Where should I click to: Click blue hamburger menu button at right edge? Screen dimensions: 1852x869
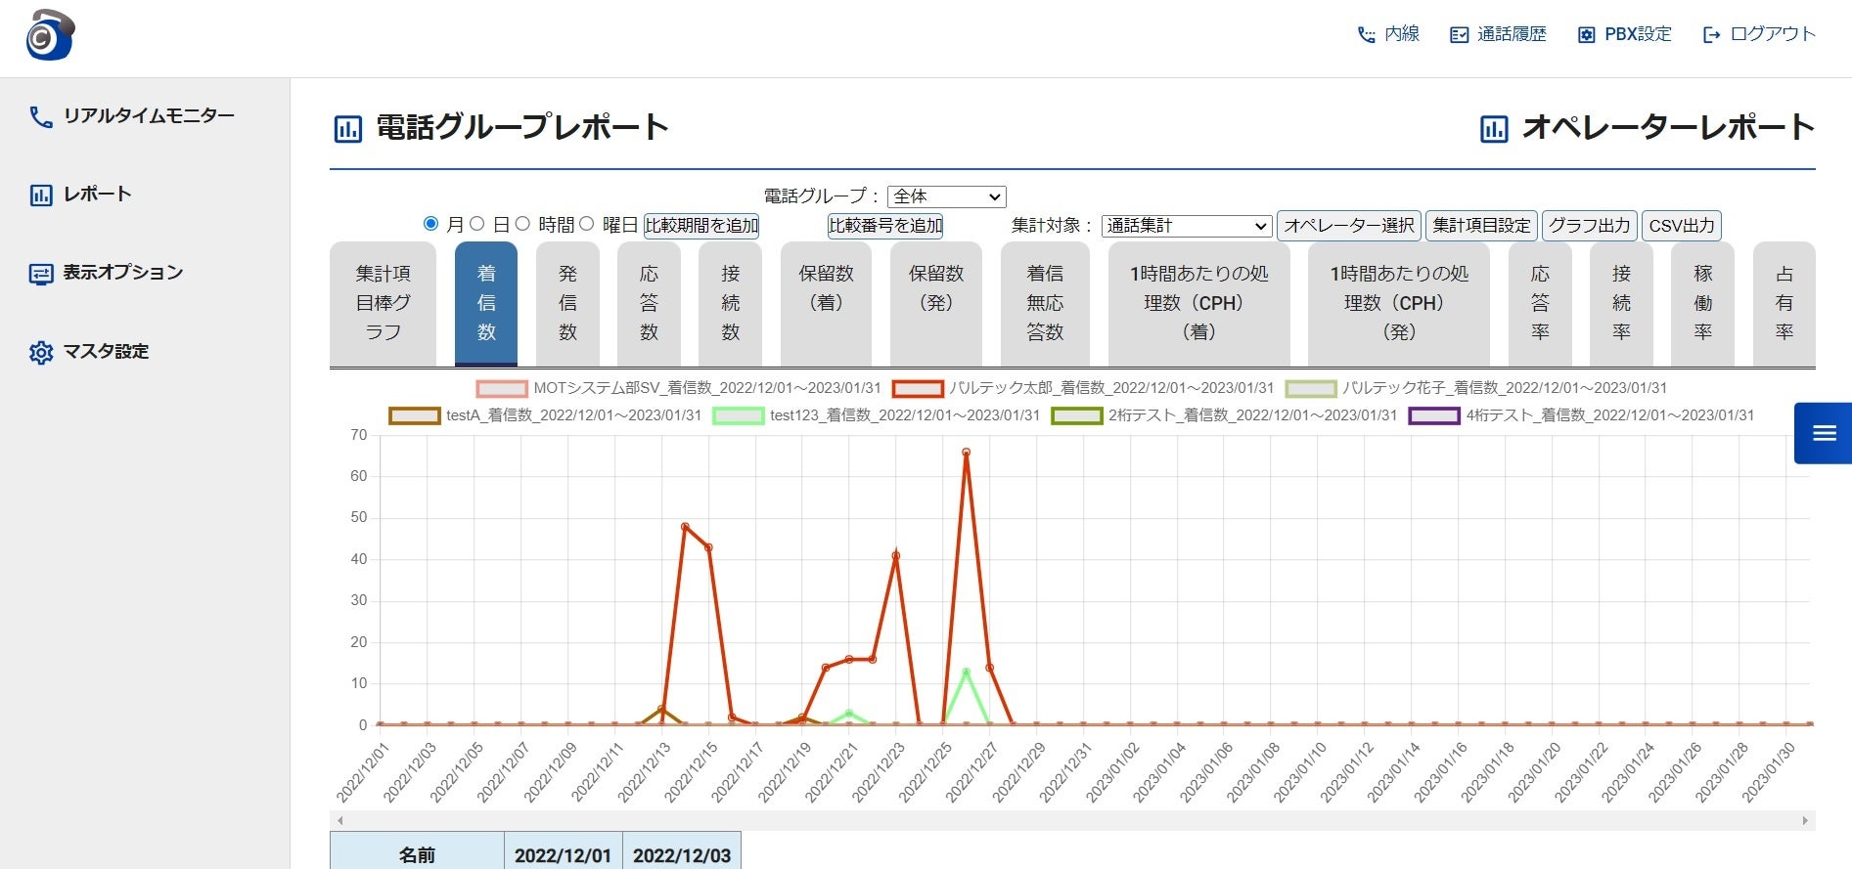pyautogui.click(x=1823, y=433)
